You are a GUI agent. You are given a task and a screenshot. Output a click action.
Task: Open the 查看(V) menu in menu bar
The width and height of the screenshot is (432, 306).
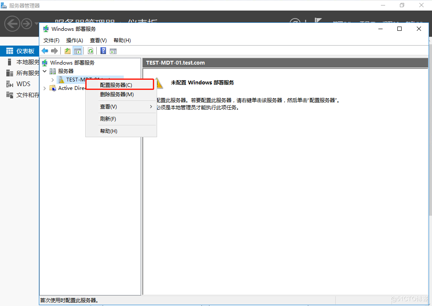coord(98,41)
